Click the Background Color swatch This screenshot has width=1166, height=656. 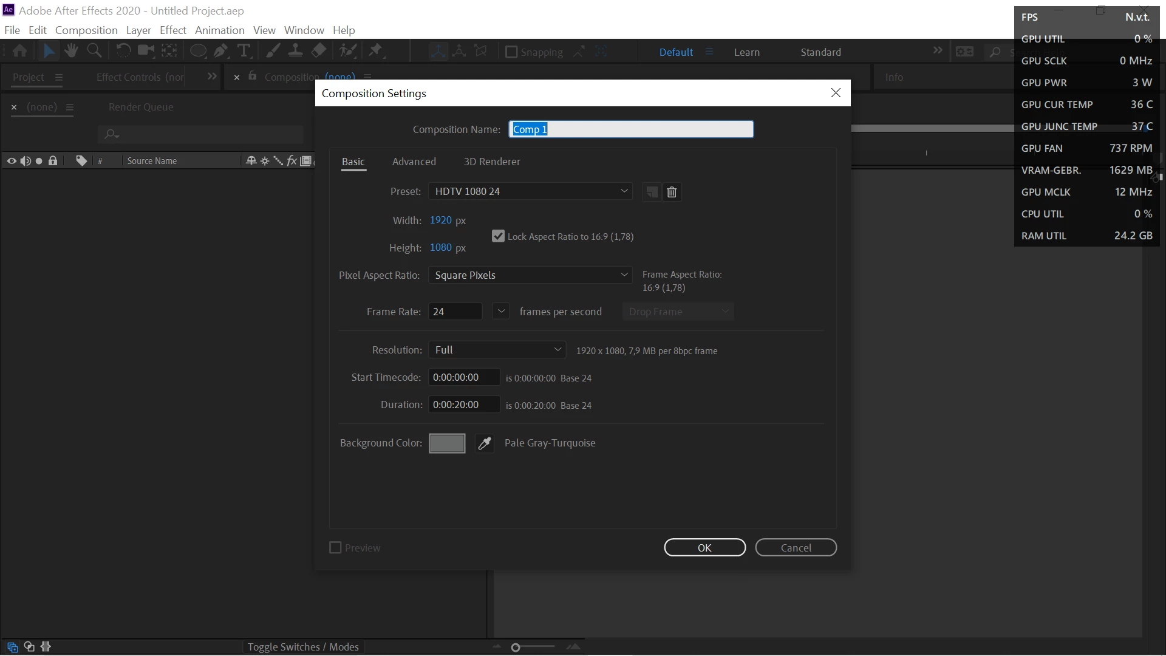coord(447,443)
